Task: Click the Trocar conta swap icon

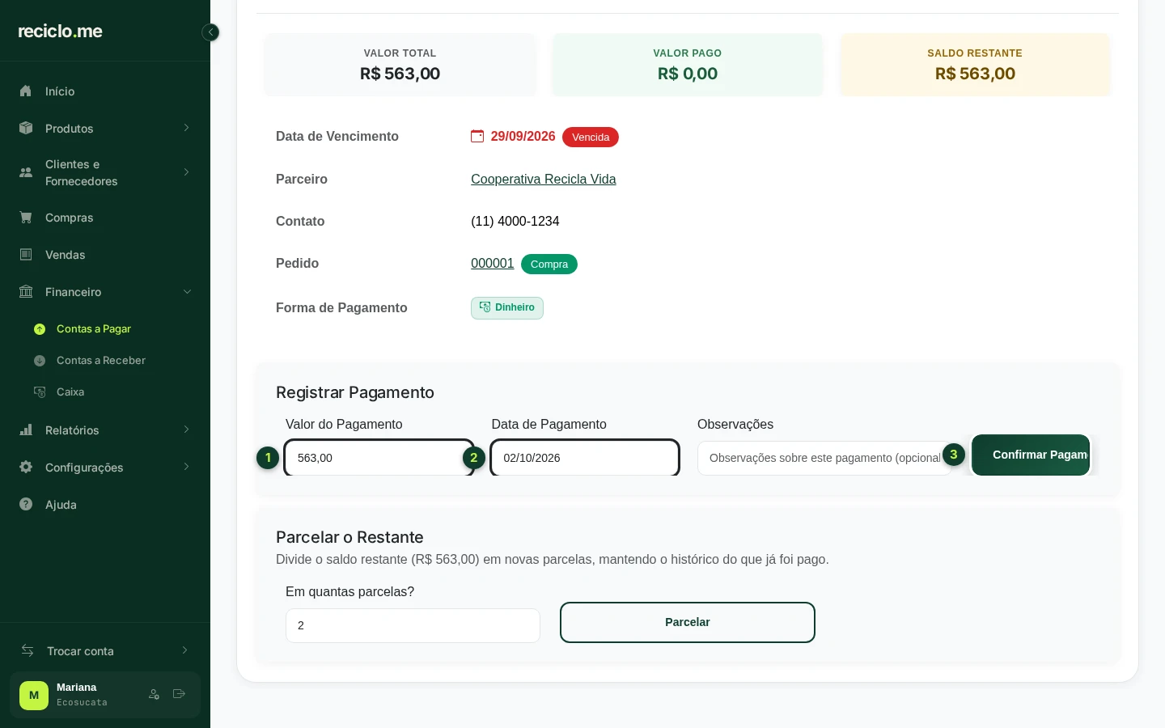Action: click(x=28, y=651)
